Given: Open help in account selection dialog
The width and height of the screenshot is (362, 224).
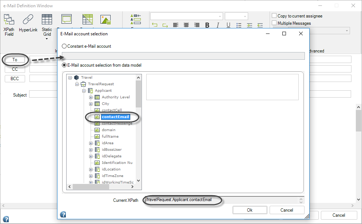Looking at the screenshot, I should tap(63, 215).
